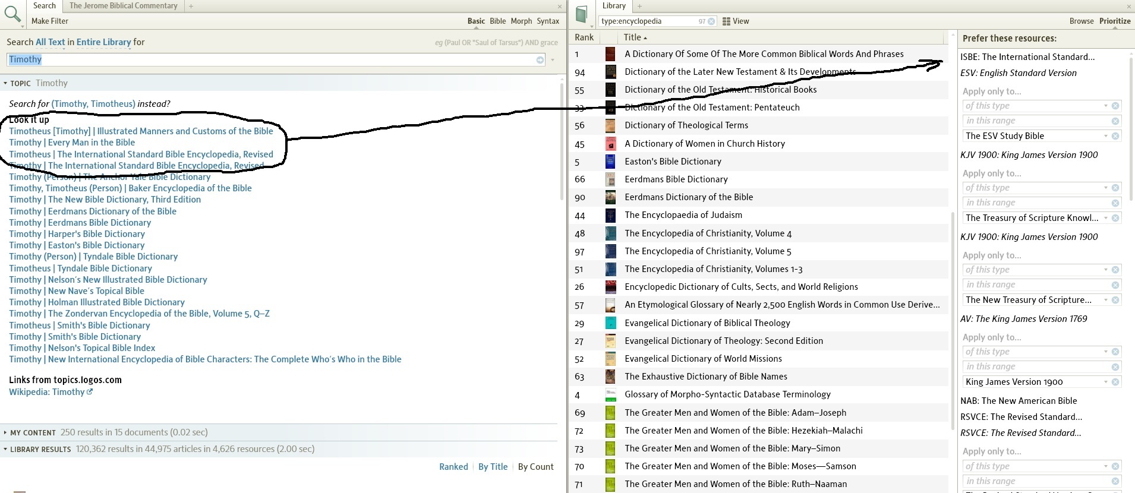The image size is (1135, 493).
Task: Open Timothy | Every Man in the Bible
Action: [72, 143]
